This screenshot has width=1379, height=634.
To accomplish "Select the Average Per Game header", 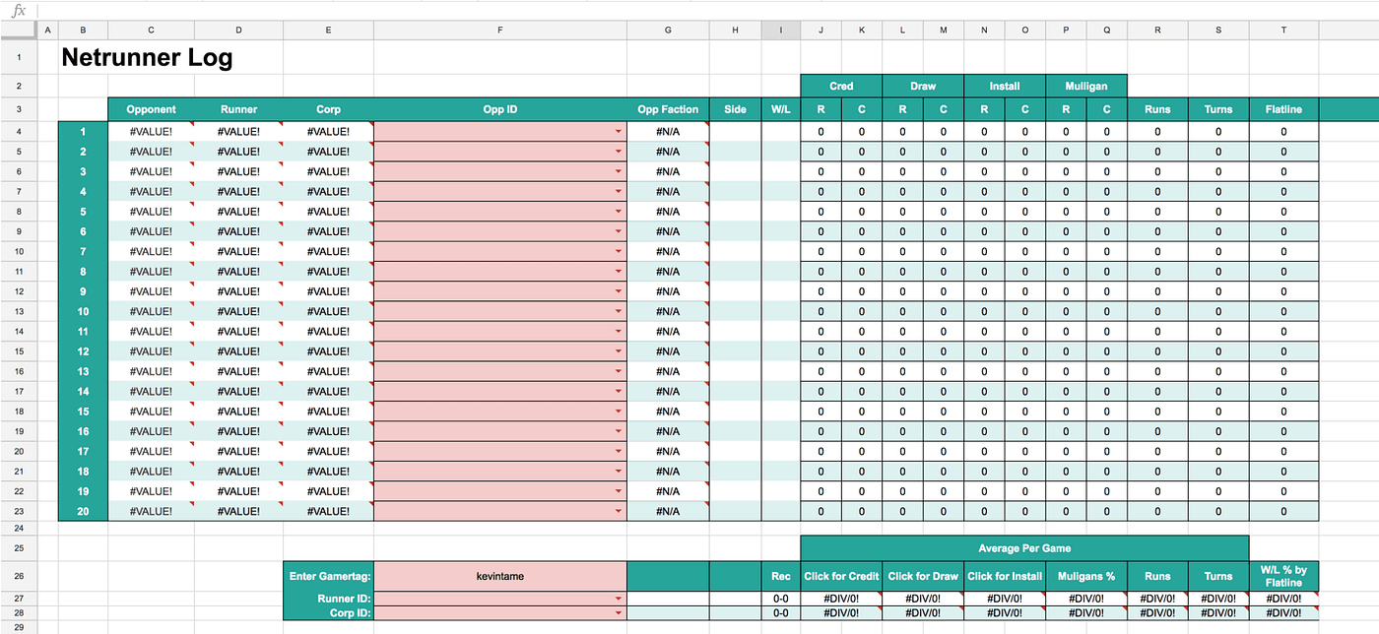I will coord(1023,547).
